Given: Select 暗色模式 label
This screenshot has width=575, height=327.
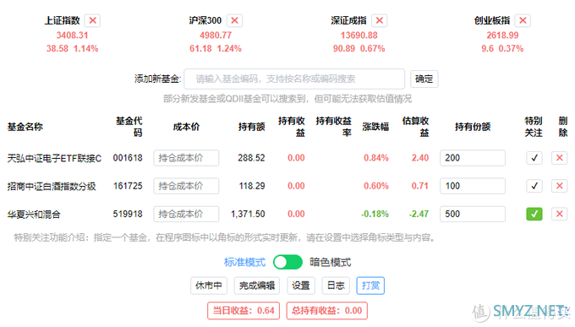Looking at the screenshot, I should pyautogui.click(x=331, y=263).
